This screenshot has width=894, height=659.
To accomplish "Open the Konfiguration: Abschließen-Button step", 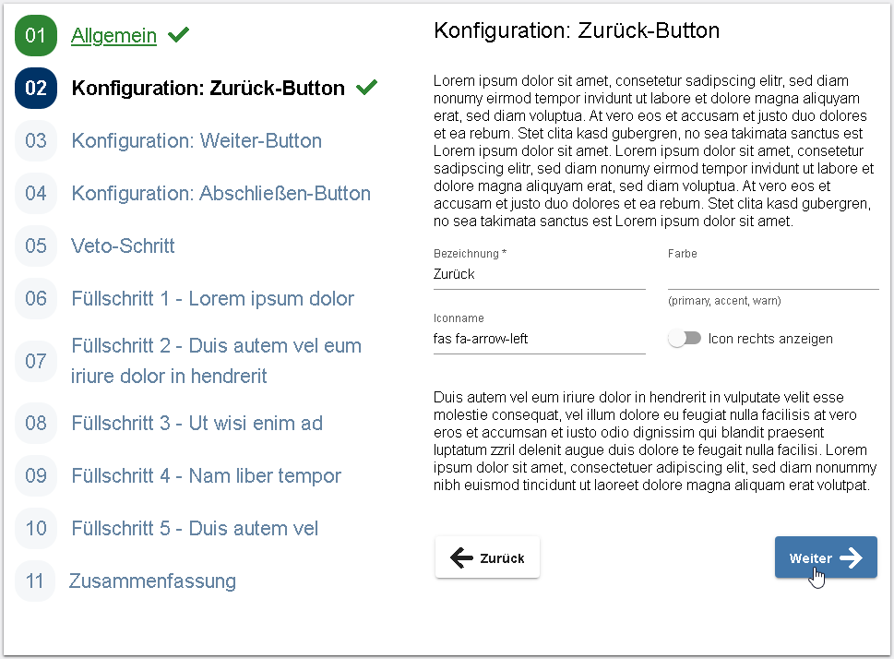I will tap(221, 193).
